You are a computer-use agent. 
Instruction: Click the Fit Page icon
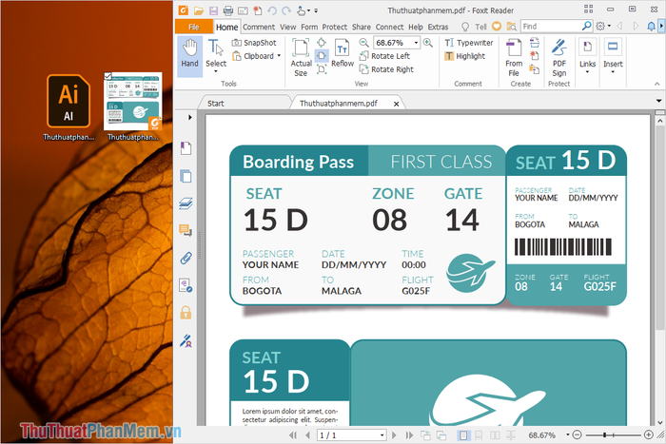pyautogui.click(x=322, y=42)
